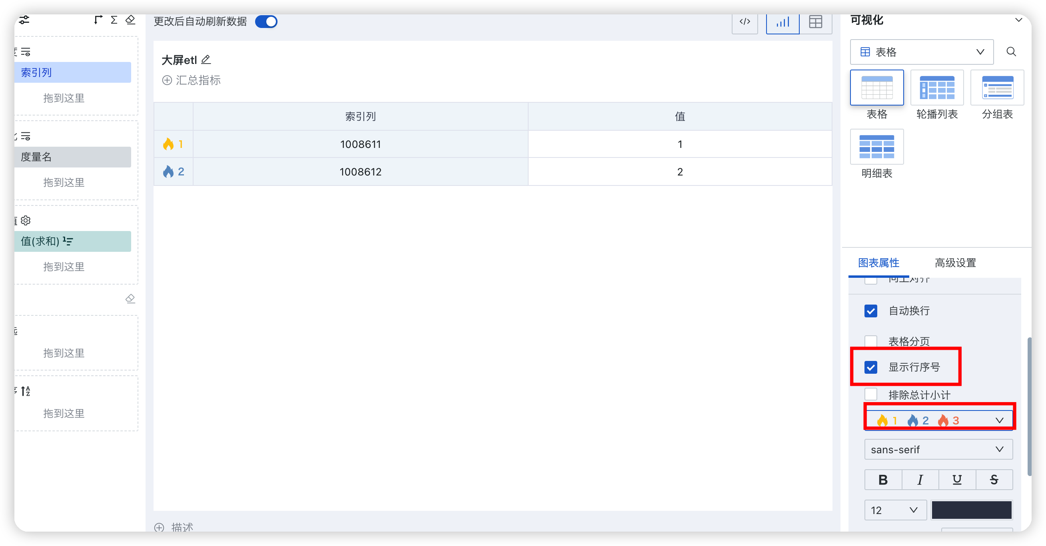1046x546 pixels.
Task: Enable the 排除总计小计 checkbox
Action: click(870, 394)
